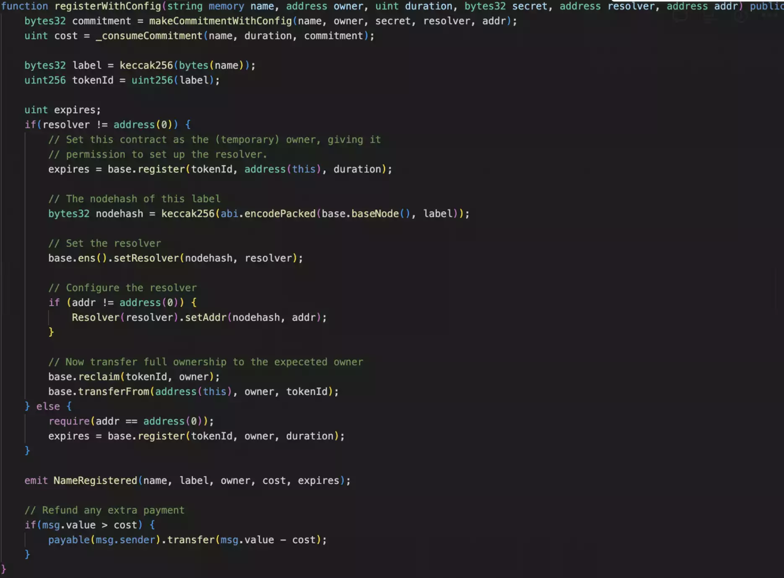The width and height of the screenshot is (784, 578).
Task: Click the 'Refund any extra payment' comment
Action: coord(104,510)
